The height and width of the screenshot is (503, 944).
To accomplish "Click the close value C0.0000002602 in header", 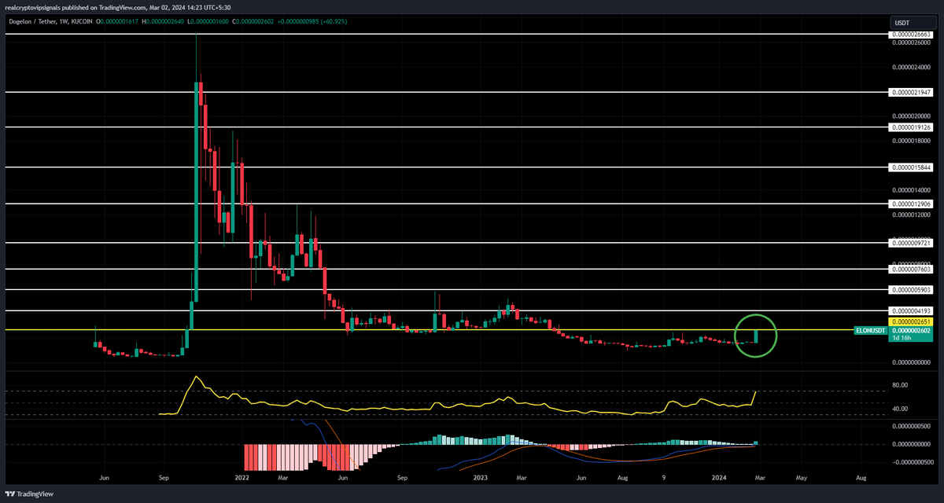I will (253, 24).
